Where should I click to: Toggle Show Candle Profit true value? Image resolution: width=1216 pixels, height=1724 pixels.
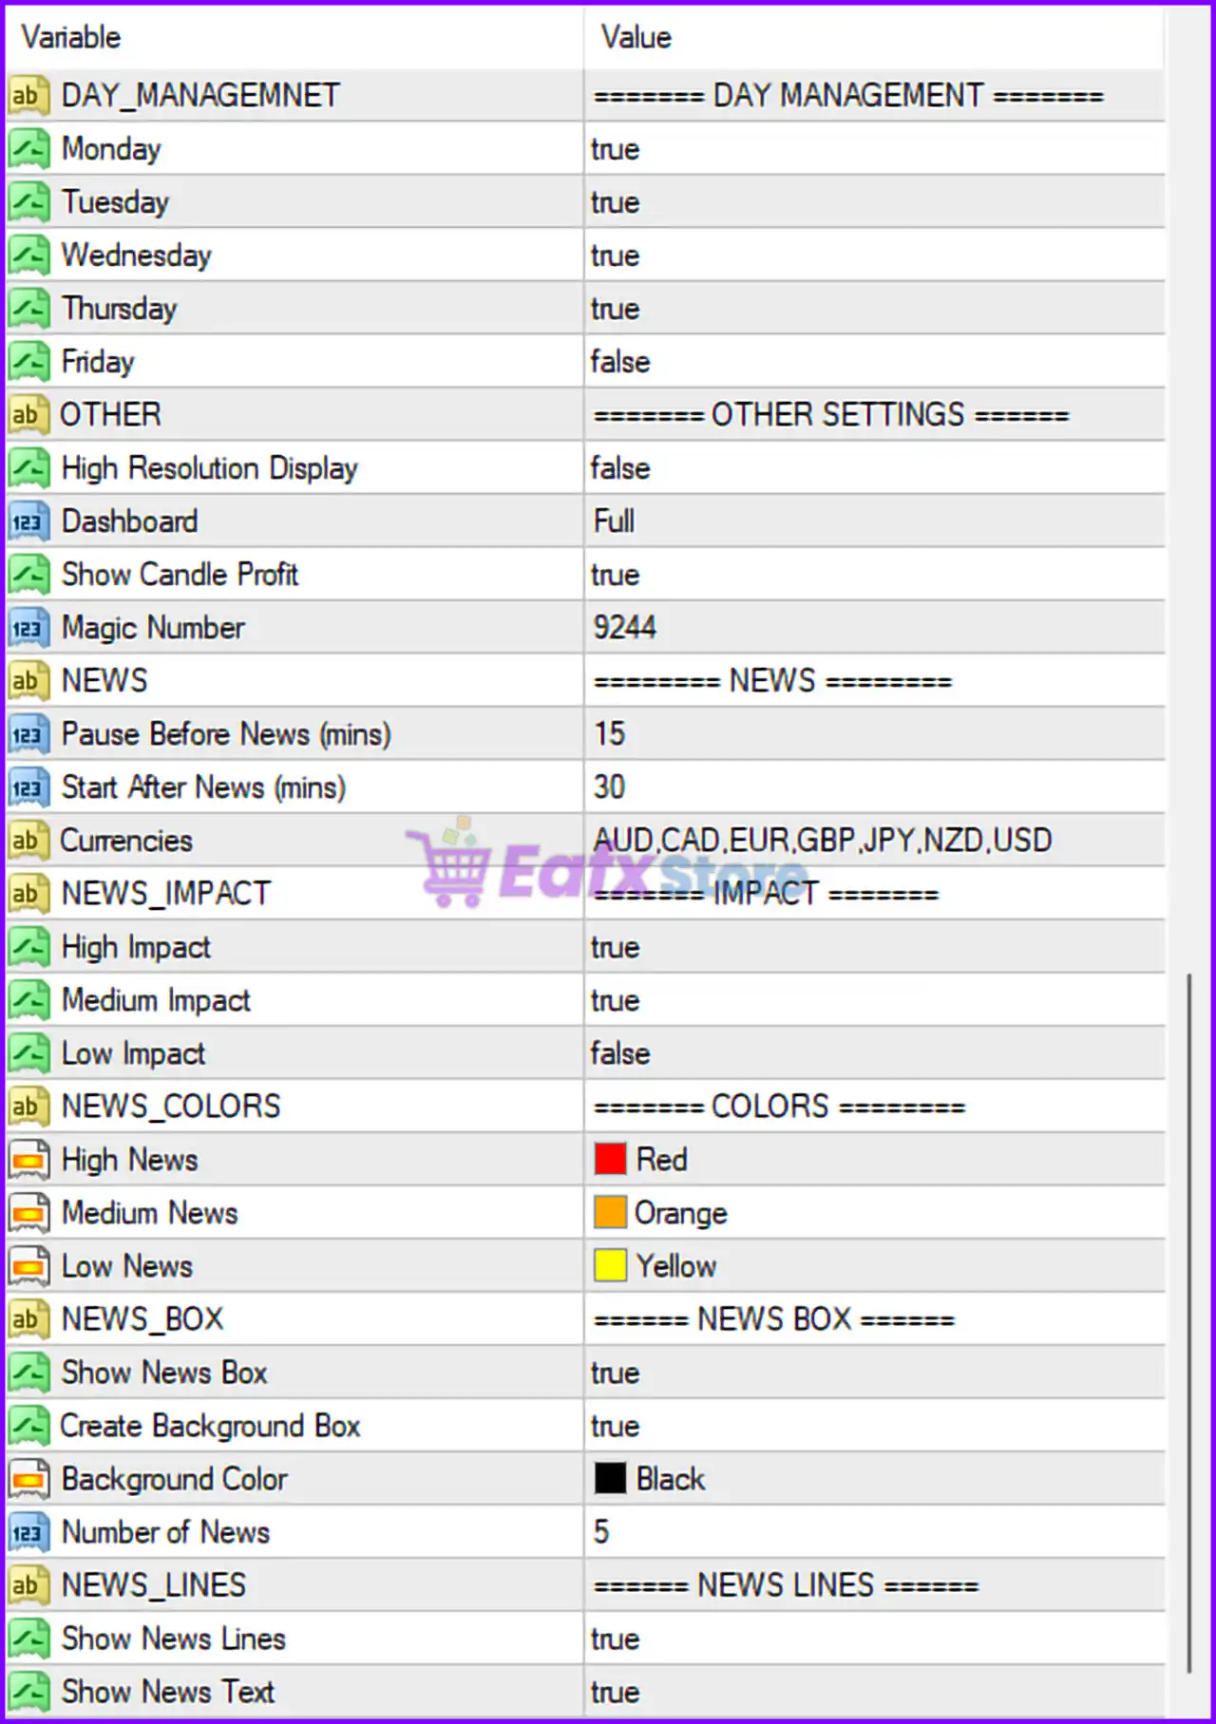(x=615, y=575)
